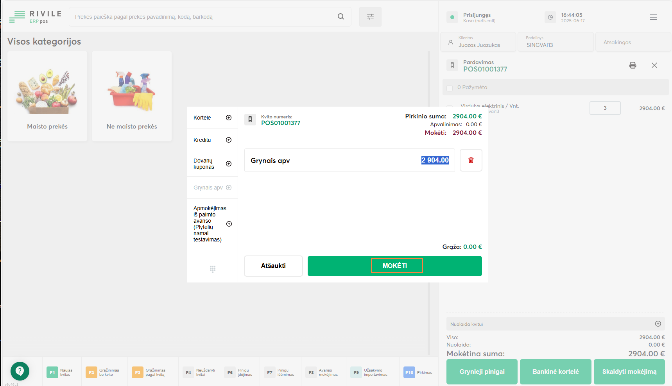Open the filter settings sliders icon

coord(370,17)
